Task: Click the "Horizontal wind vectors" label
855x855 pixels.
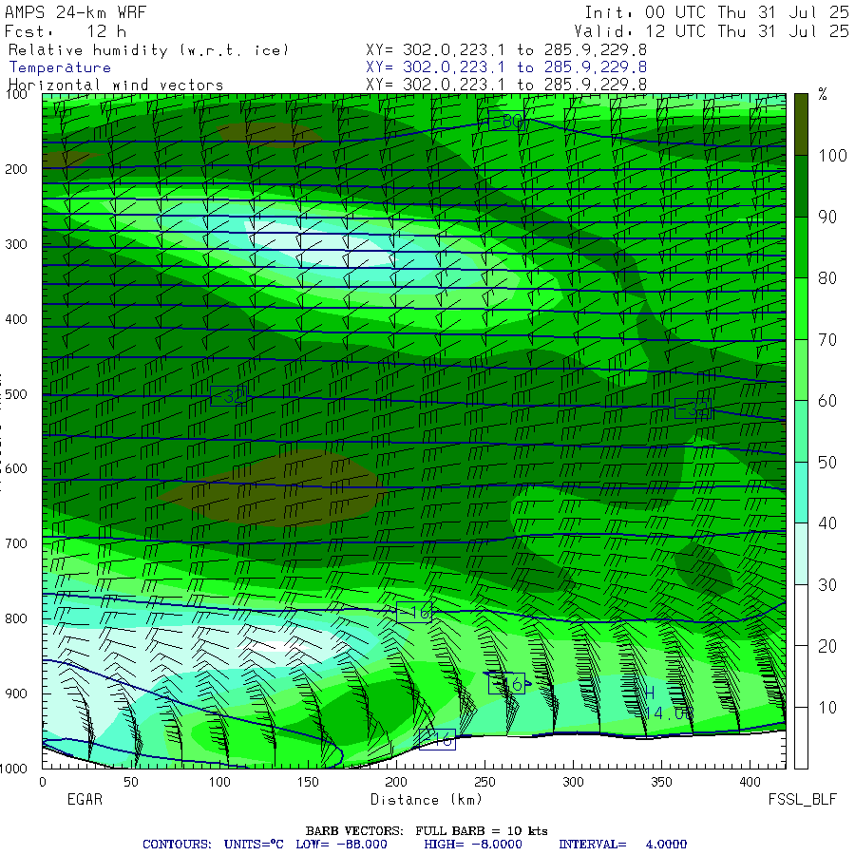Action: point(116,85)
